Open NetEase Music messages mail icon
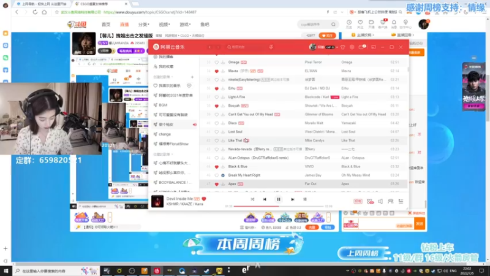Screen dimensions: 490x276 click(361, 47)
